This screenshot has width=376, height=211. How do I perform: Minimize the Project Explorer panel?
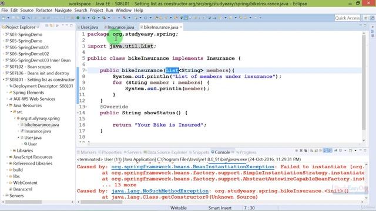click(66, 25)
